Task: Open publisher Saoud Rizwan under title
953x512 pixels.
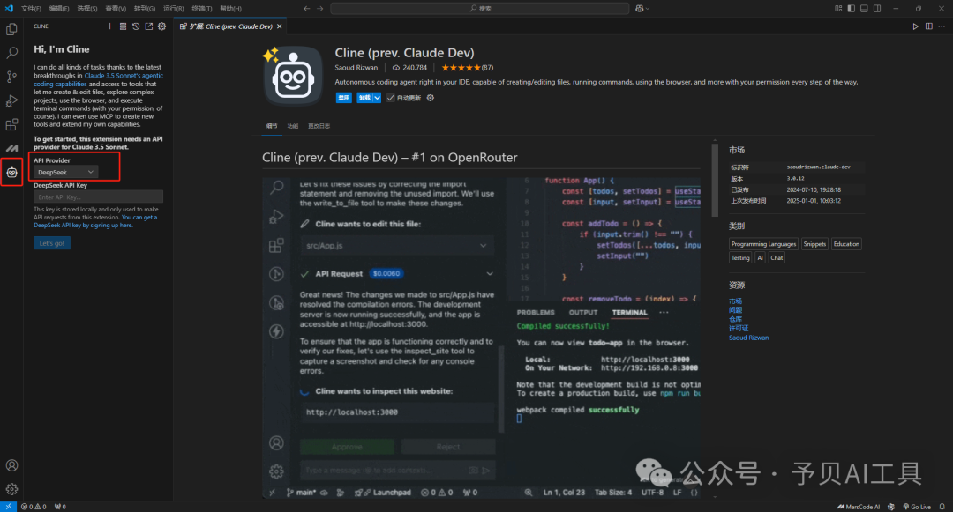Action: 356,68
